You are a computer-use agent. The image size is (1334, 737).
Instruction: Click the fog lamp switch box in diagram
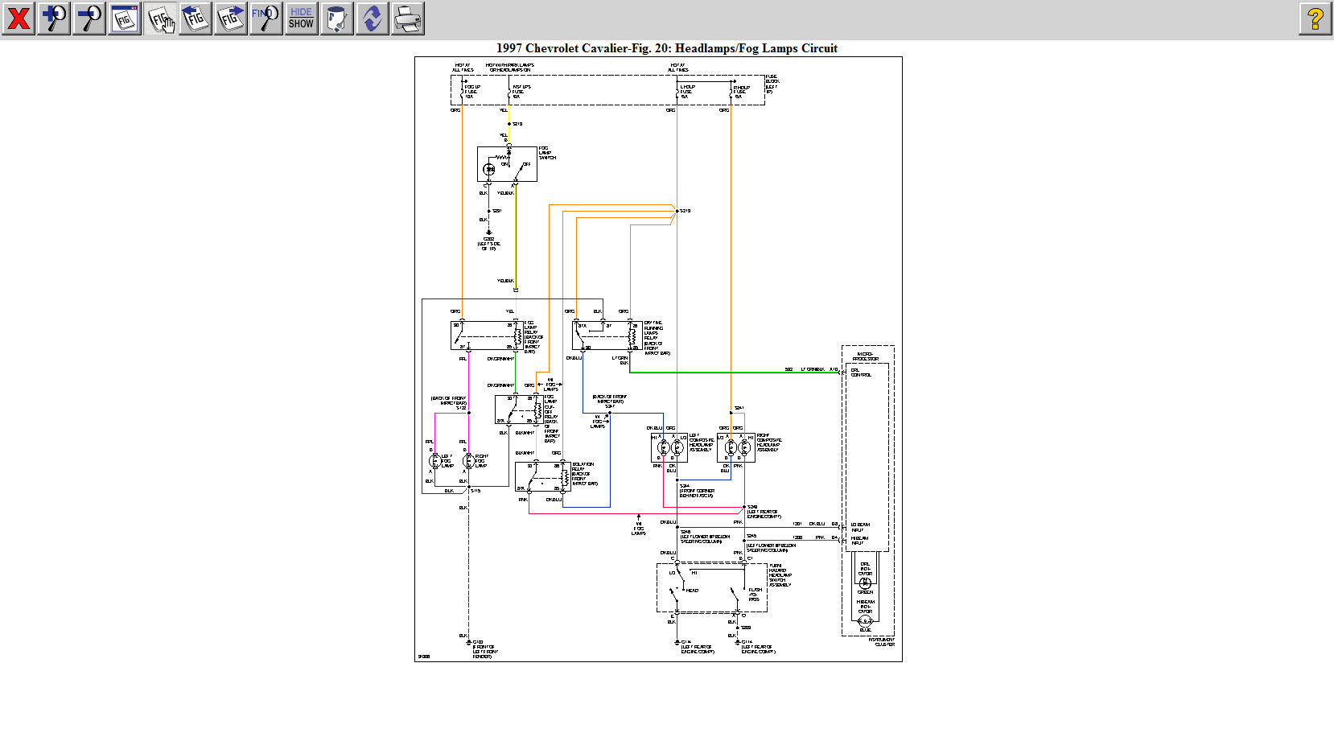click(x=507, y=164)
